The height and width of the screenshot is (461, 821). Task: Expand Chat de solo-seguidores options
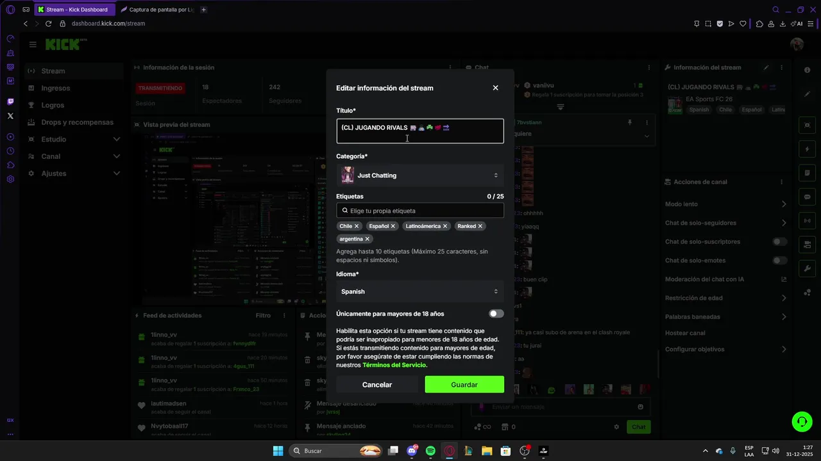(x=784, y=223)
